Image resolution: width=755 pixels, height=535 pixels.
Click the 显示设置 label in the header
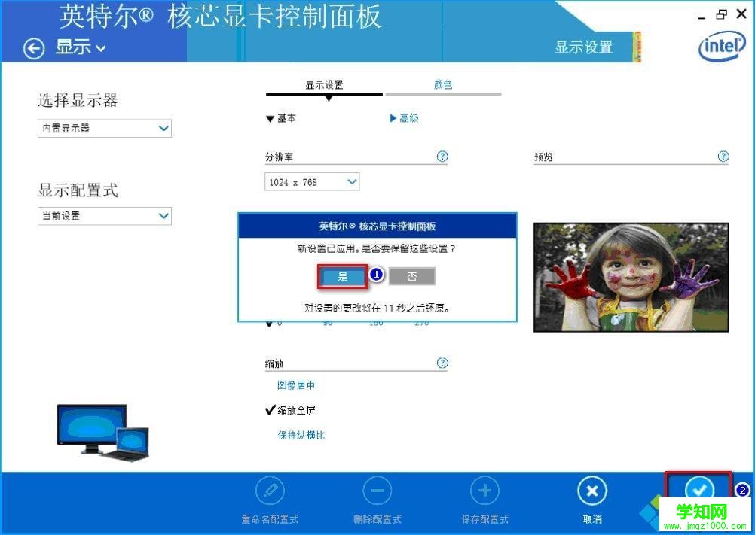(584, 47)
